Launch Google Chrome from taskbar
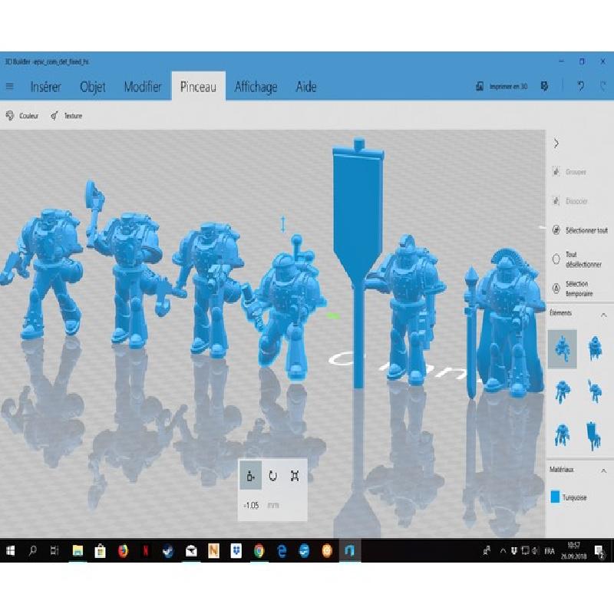The image size is (614, 614). pyautogui.click(x=259, y=551)
